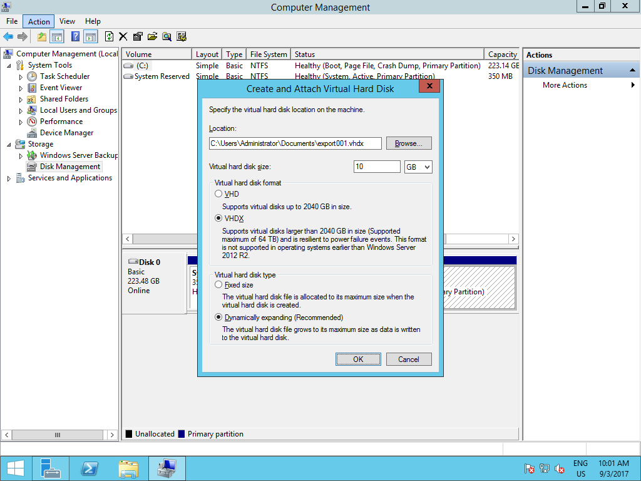This screenshot has height=481, width=641.
Task: Select the Delete toolbar icon
Action: pyautogui.click(x=123, y=36)
